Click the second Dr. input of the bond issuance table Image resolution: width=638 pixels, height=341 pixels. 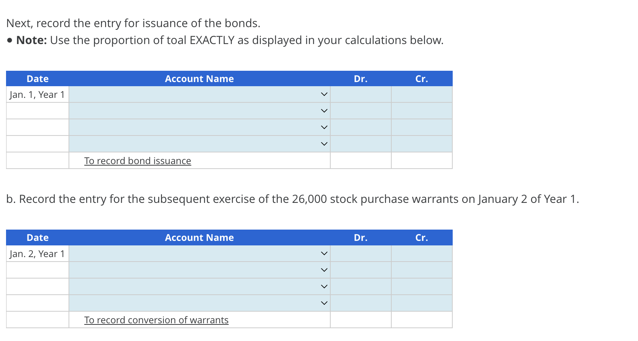point(360,111)
